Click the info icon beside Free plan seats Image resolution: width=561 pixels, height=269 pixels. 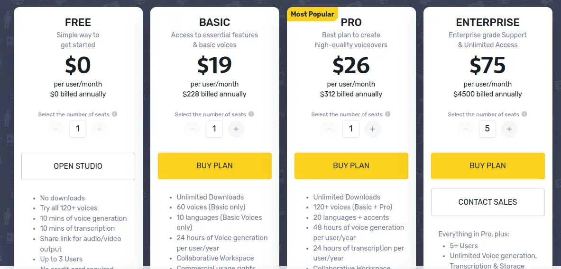pos(114,114)
